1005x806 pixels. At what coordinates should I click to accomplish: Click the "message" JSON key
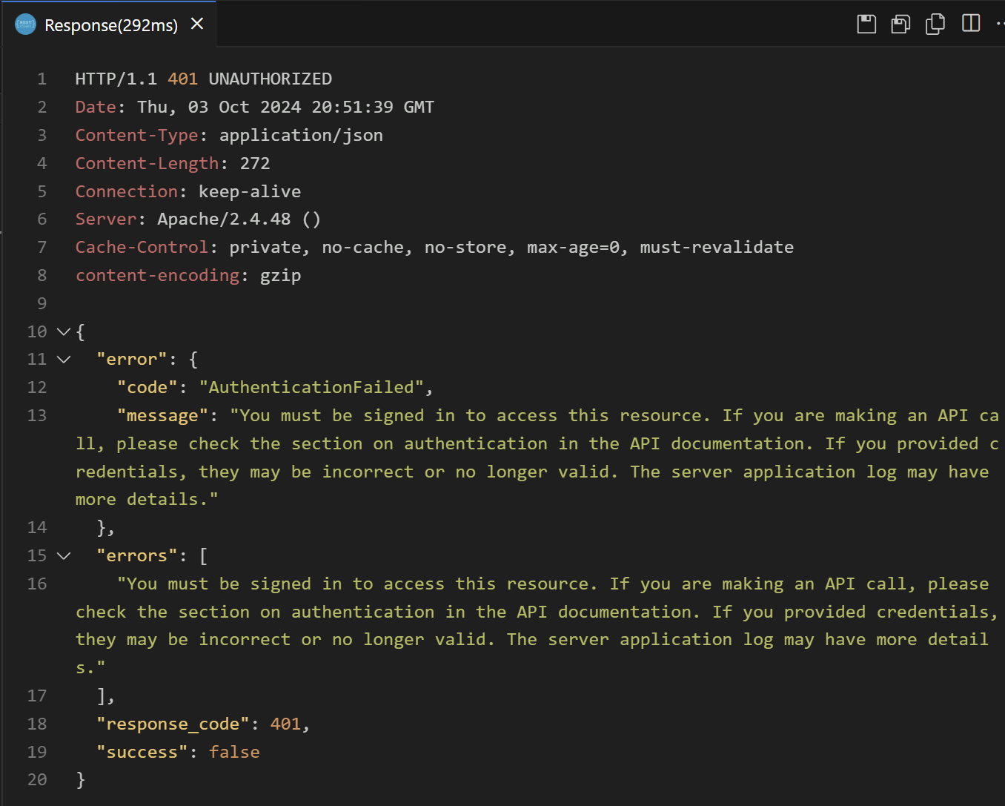(163, 415)
